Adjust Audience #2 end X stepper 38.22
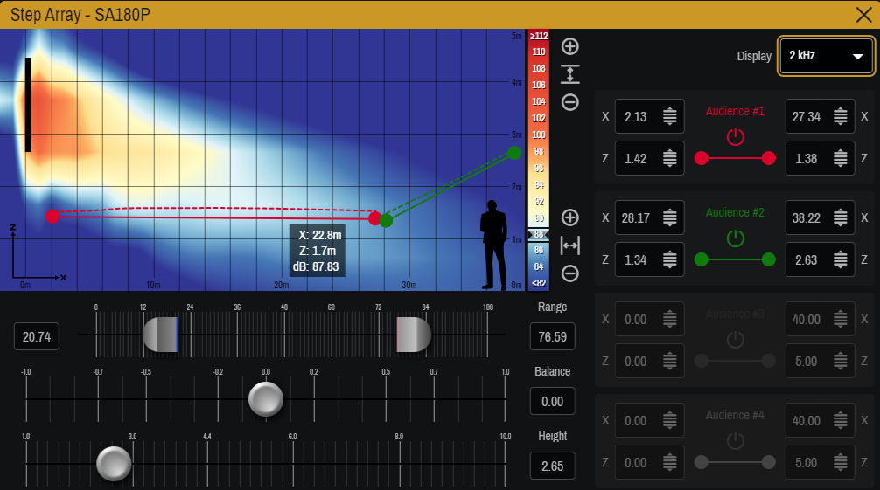This screenshot has width=880, height=490. pos(840,217)
